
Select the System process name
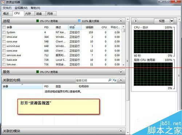tap(11, 32)
